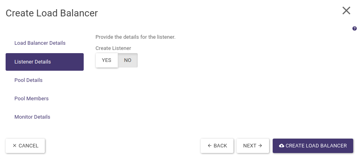Advance using the NEXT button
The width and height of the screenshot is (358, 159).
point(253,146)
